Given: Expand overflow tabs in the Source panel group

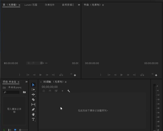Looking at the screenshot, I should pos(79,5).
